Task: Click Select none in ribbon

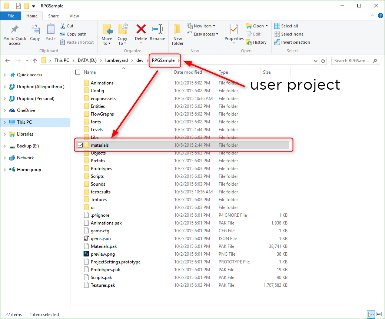Action: [x=289, y=34]
